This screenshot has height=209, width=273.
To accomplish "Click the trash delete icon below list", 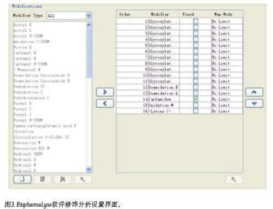I will point(42,179).
